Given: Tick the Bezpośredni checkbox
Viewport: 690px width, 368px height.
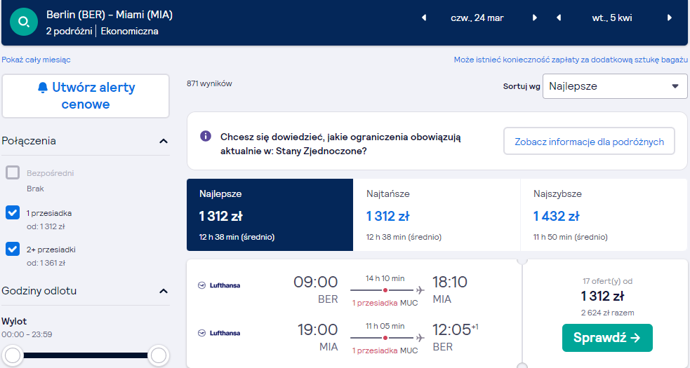Looking at the screenshot, I should click(13, 173).
